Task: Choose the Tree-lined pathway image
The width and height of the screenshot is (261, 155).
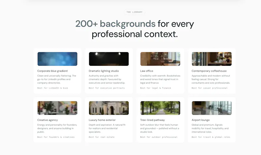Action: (160, 108)
